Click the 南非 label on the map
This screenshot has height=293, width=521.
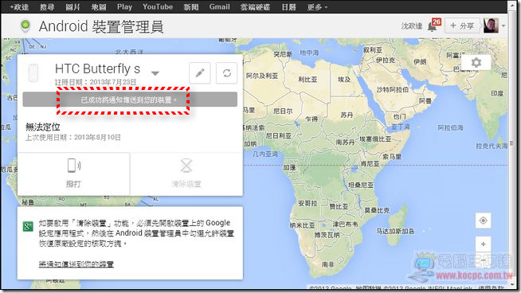tap(328, 264)
